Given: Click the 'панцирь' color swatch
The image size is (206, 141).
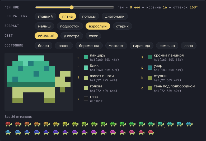Looking at the screenshot, I should 86,57.
